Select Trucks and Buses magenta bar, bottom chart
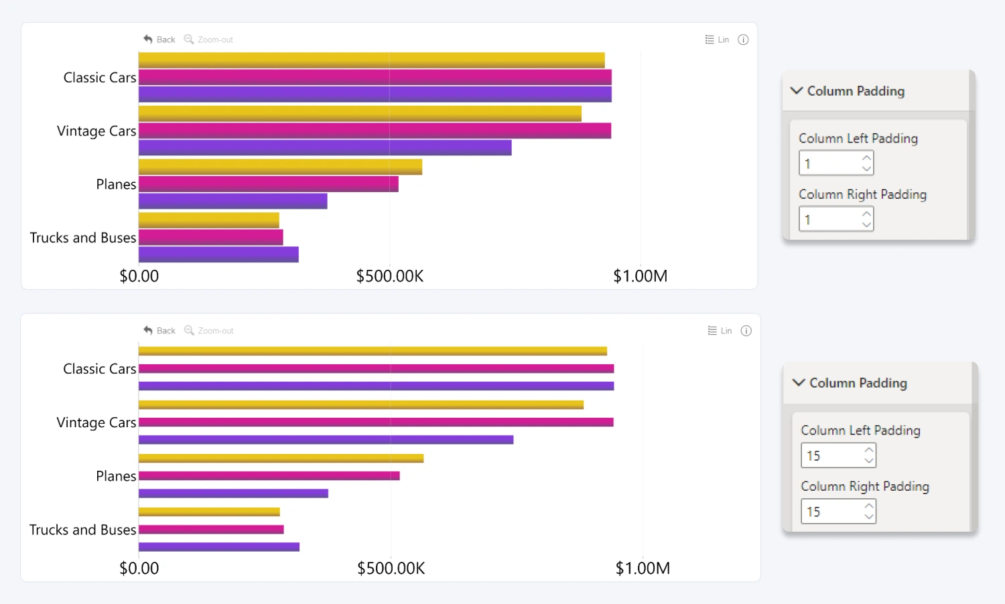Viewport: 1005px width, 604px height. (x=211, y=529)
